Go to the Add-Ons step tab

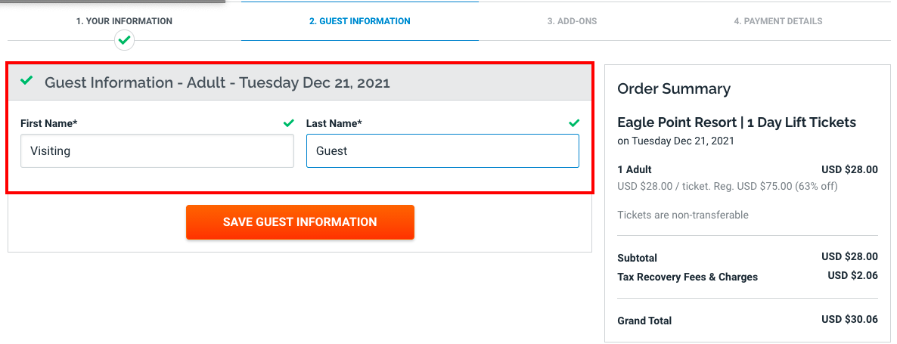click(x=572, y=21)
